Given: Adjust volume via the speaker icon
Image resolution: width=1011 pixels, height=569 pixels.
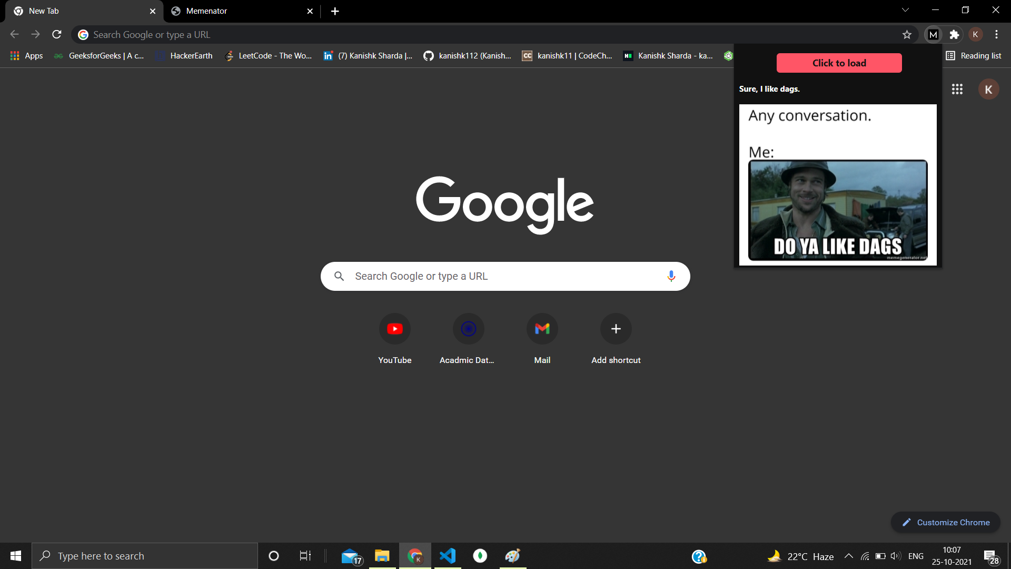Looking at the screenshot, I should 895,555.
